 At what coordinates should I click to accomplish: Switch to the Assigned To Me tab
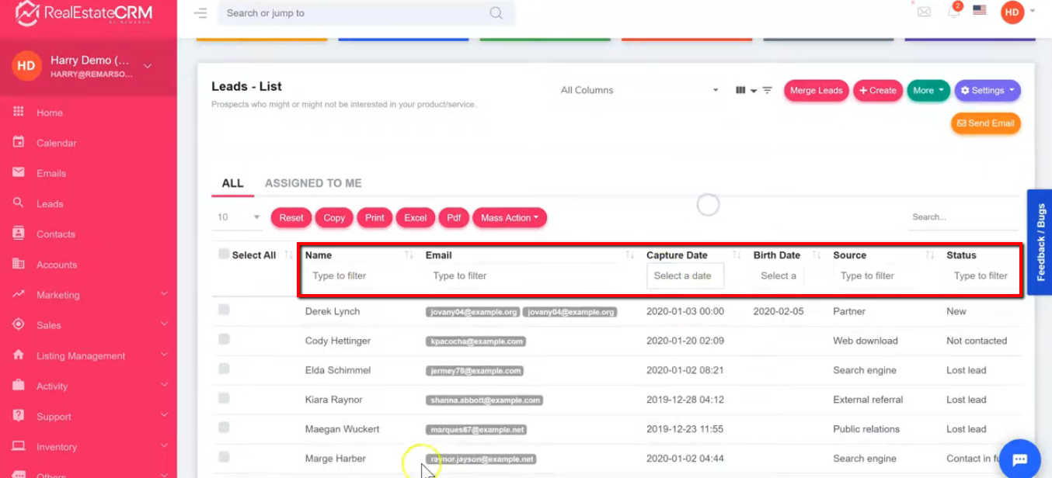click(313, 184)
